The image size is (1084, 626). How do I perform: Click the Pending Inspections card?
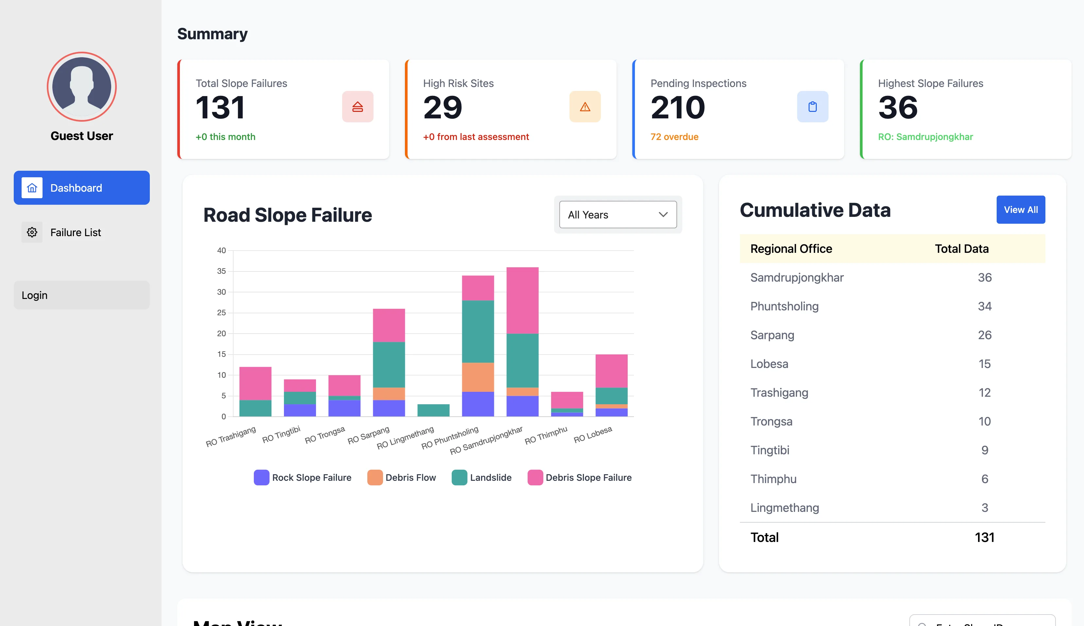(x=738, y=109)
